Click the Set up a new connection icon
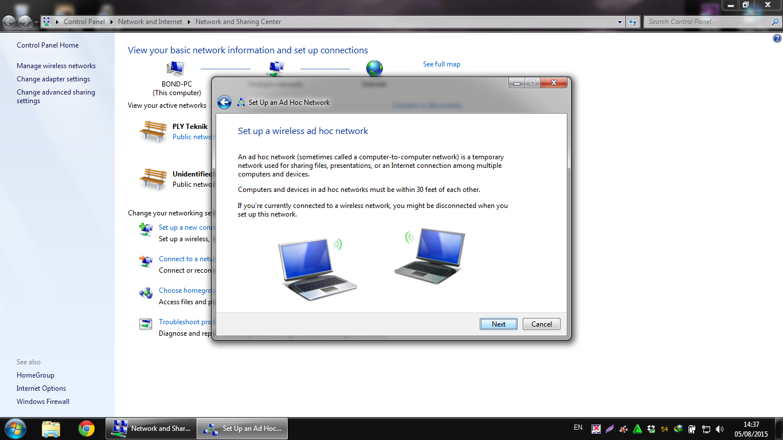Screen dimensions: 783x440 tap(146, 229)
